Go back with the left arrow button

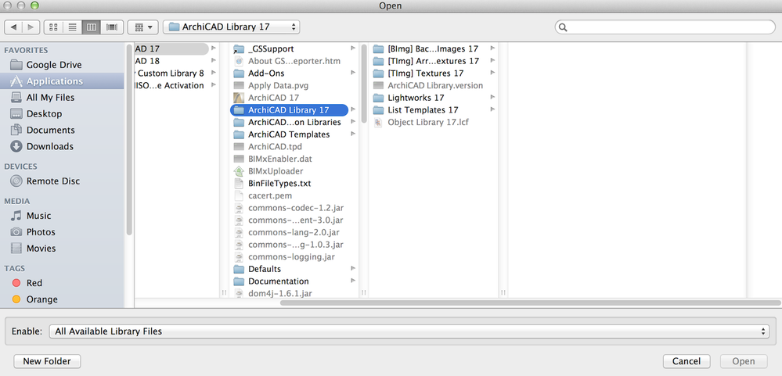pyautogui.click(x=13, y=27)
